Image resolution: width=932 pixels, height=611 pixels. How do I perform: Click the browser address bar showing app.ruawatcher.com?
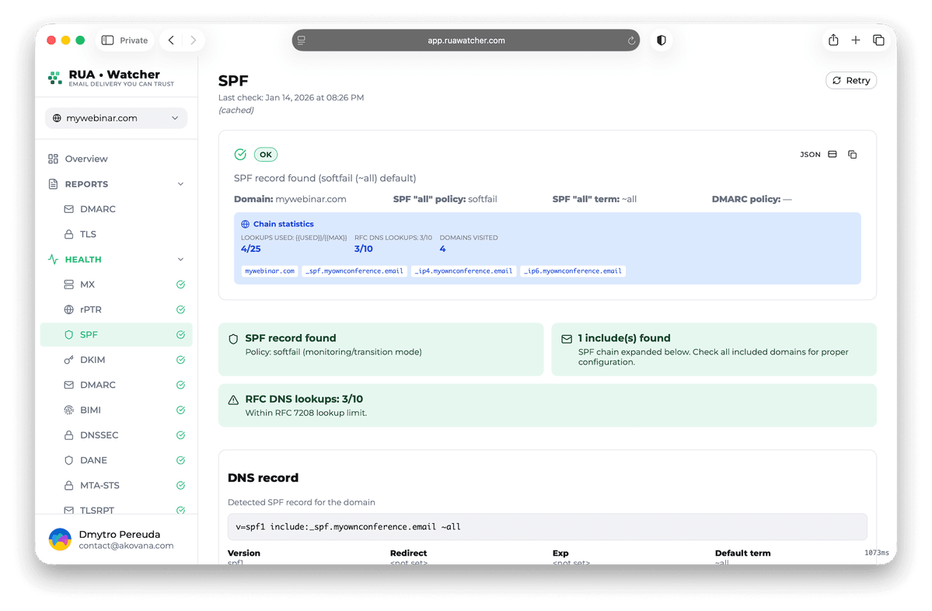click(466, 40)
